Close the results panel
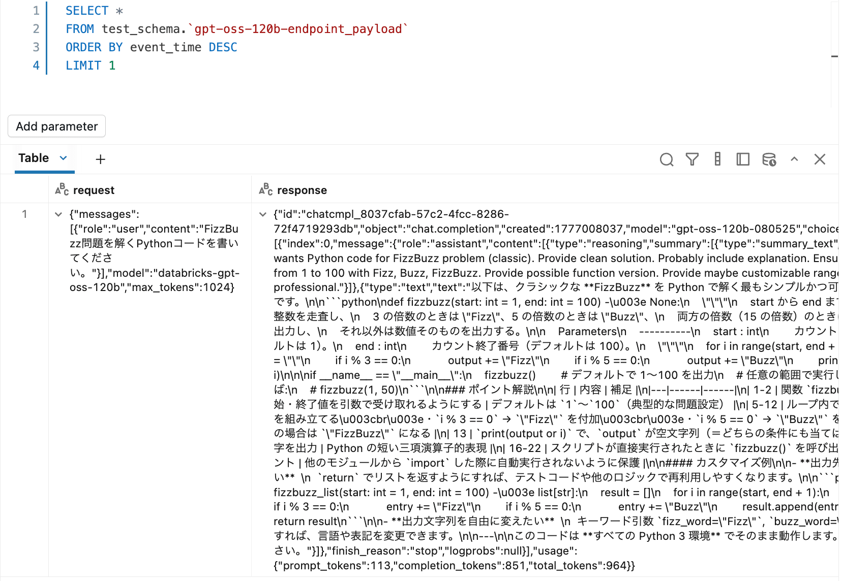 [820, 159]
